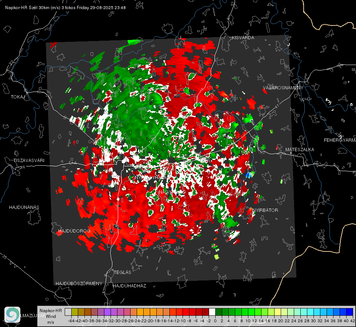Select the yellow swatch between 18 and 20
This screenshot has height=327, width=356.
(278, 312)
